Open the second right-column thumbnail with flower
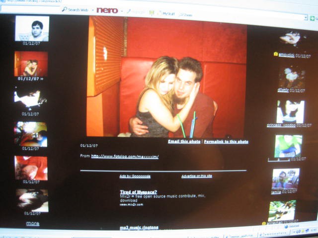The height and width of the screenshot is (238, 318). point(292,77)
